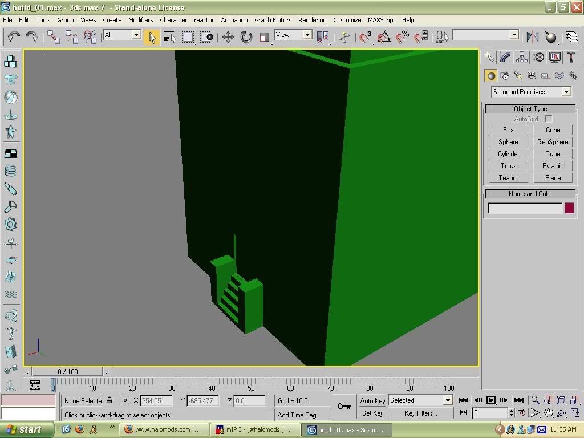Collapse the Name and Color rollout
The width and height of the screenshot is (584, 438).
[530, 194]
